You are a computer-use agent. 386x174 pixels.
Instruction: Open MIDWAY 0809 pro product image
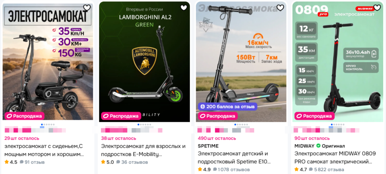(x=338, y=62)
